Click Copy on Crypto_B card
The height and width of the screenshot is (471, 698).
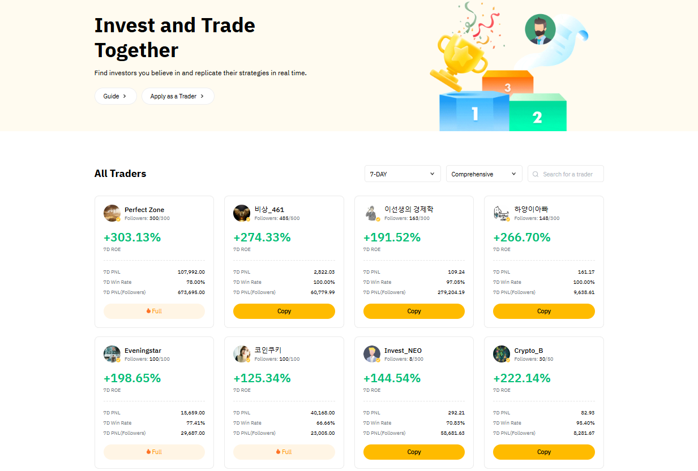pos(544,452)
